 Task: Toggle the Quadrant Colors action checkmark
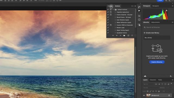(108, 33)
